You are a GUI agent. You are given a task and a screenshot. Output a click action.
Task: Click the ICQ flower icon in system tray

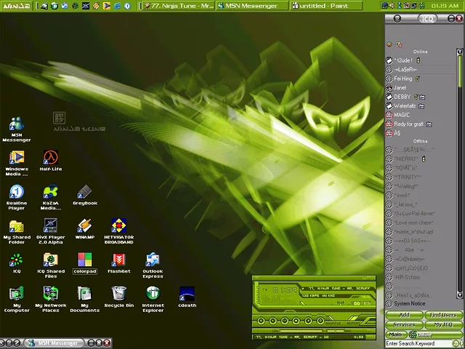pyautogui.click(x=421, y=5)
